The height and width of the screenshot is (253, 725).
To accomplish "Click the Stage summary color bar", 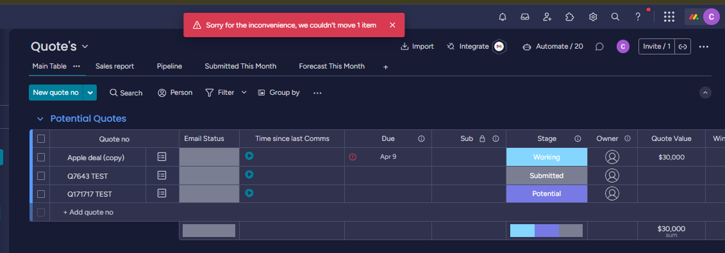I will pyautogui.click(x=546, y=231).
